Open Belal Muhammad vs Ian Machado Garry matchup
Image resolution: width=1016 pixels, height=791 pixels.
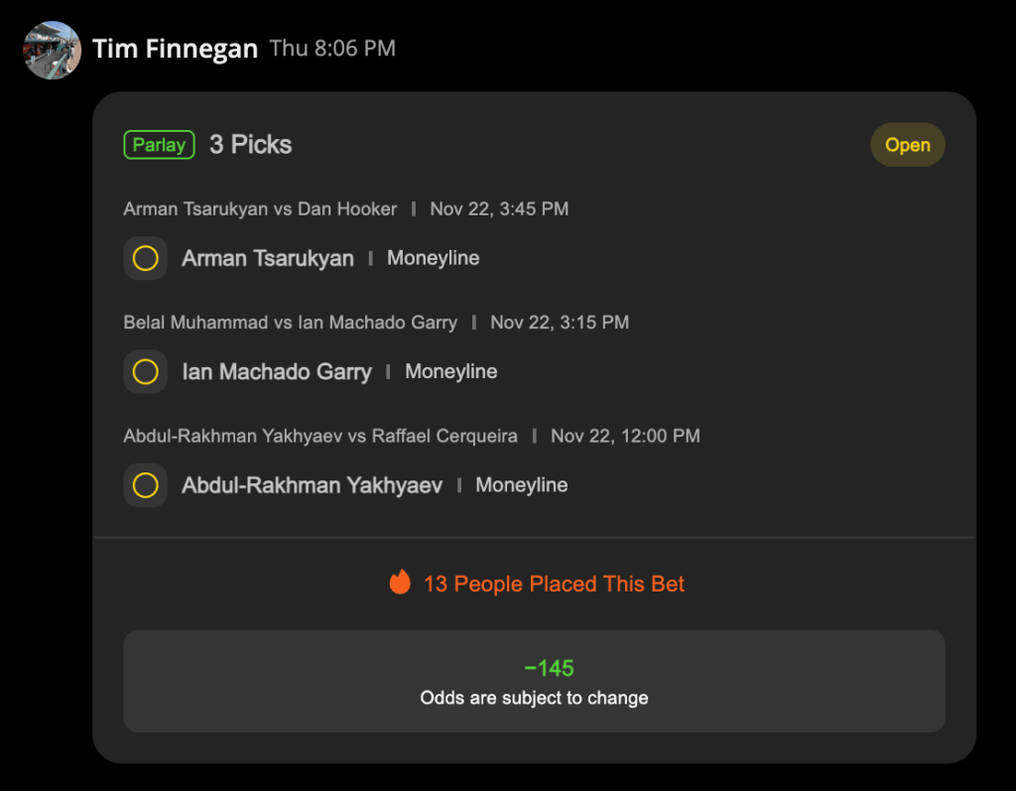click(291, 323)
